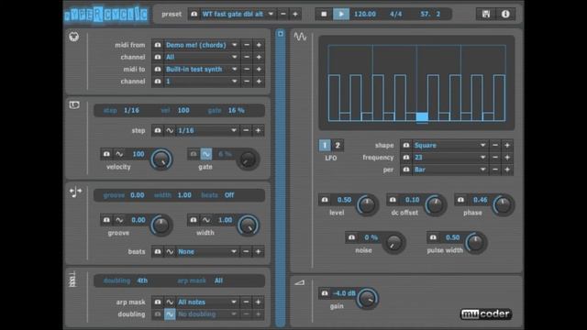The width and height of the screenshot is (587, 330).
Task: Go to previous preset with the minus button
Action: tap(283, 15)
